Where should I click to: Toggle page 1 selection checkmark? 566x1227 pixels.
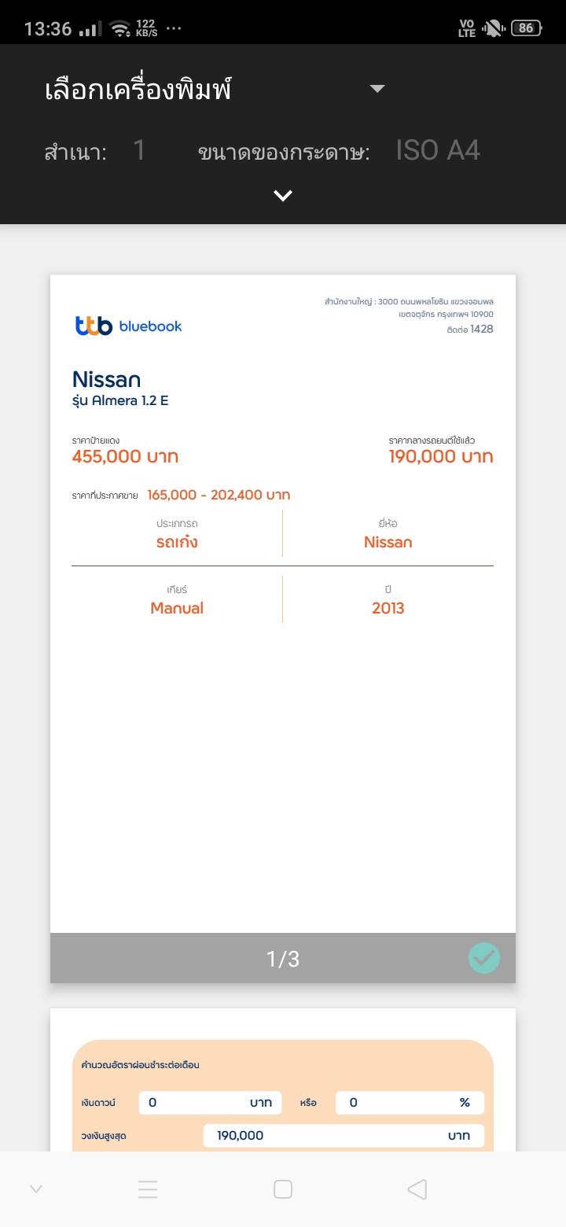click(483, 958)
